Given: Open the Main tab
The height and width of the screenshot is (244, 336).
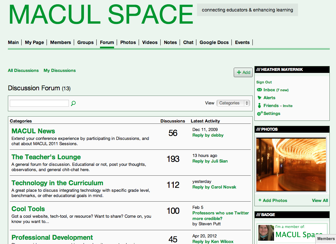Looking at the screenshot, I should coord(13,42).
